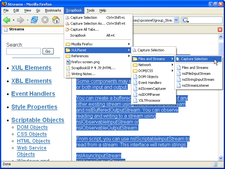Open the address bar URL dropdown
Screen dimensions: 225x169
176,20
